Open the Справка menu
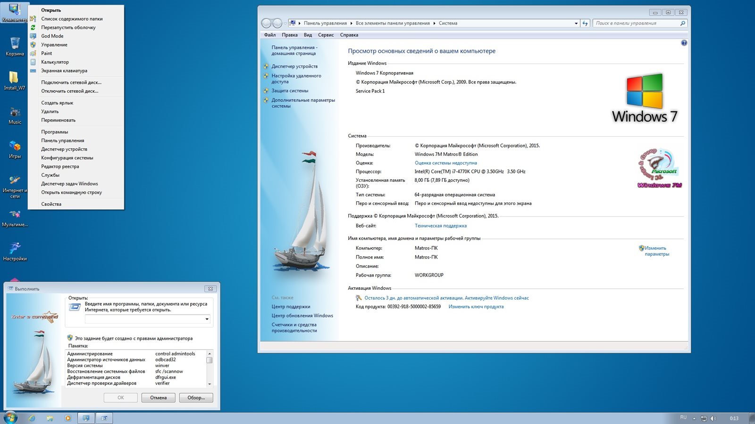The height and width of the screenshot is (424, 755). tap(349, 35)
